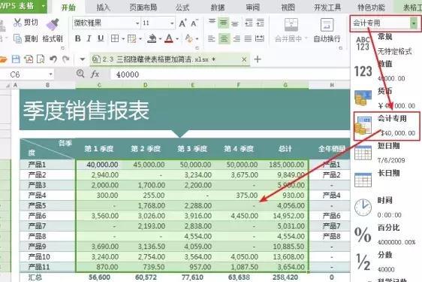422x282 pixels.
Task: Apply cell borders icon
Action: 115,39
